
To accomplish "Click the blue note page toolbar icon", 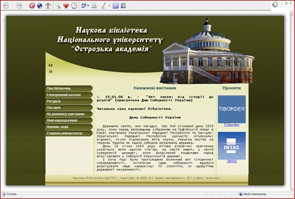I will pos(115,5).
